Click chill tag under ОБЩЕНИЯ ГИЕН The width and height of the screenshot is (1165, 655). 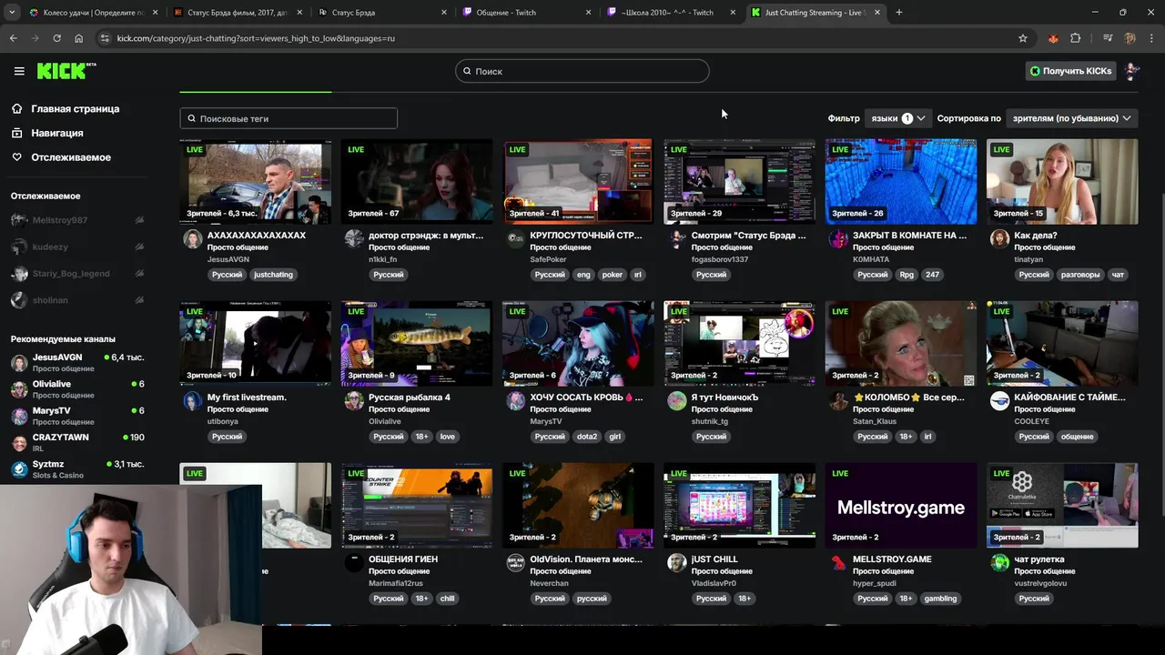[x=447, y=599]
